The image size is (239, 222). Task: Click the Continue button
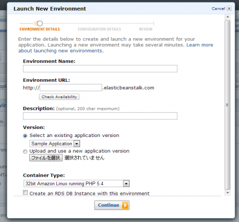112,205
